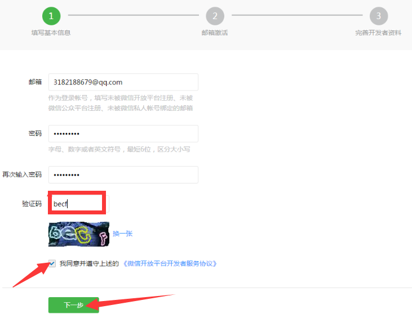The width and height of the screenshot is (412, 314).
Task: Click the step 3 gray circle icon
Action: pyautogui.click(x=379, y=16)
